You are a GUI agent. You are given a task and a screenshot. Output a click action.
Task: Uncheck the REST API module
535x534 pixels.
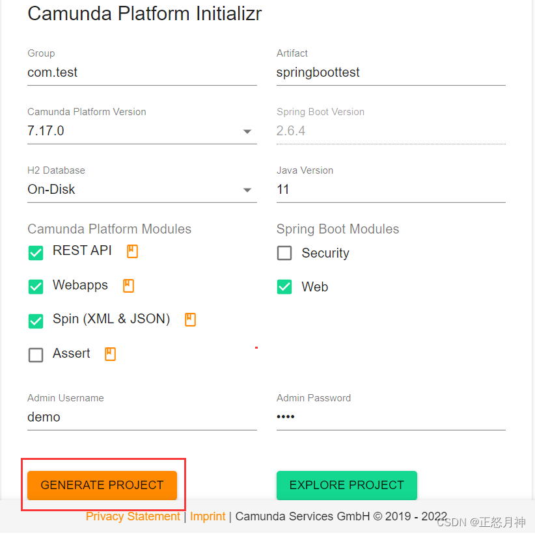pyautogui.click(x=36, y=252)
